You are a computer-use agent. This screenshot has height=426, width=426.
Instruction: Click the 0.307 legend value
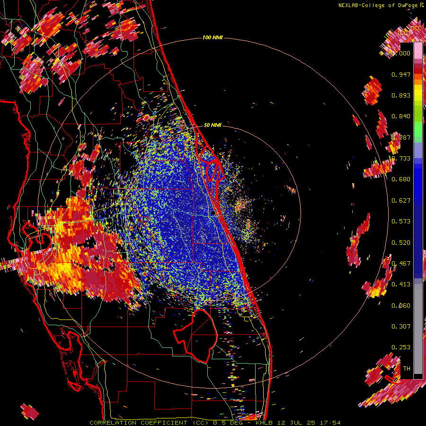tap(401, 327)
